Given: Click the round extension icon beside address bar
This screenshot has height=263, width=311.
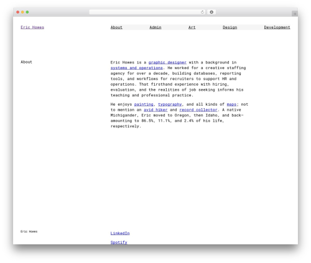Looking at the screenshot, I should 211,12.
